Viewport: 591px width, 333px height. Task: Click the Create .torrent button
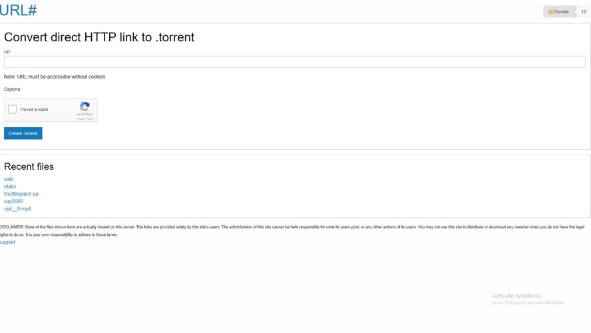click(x=23, y=133)
